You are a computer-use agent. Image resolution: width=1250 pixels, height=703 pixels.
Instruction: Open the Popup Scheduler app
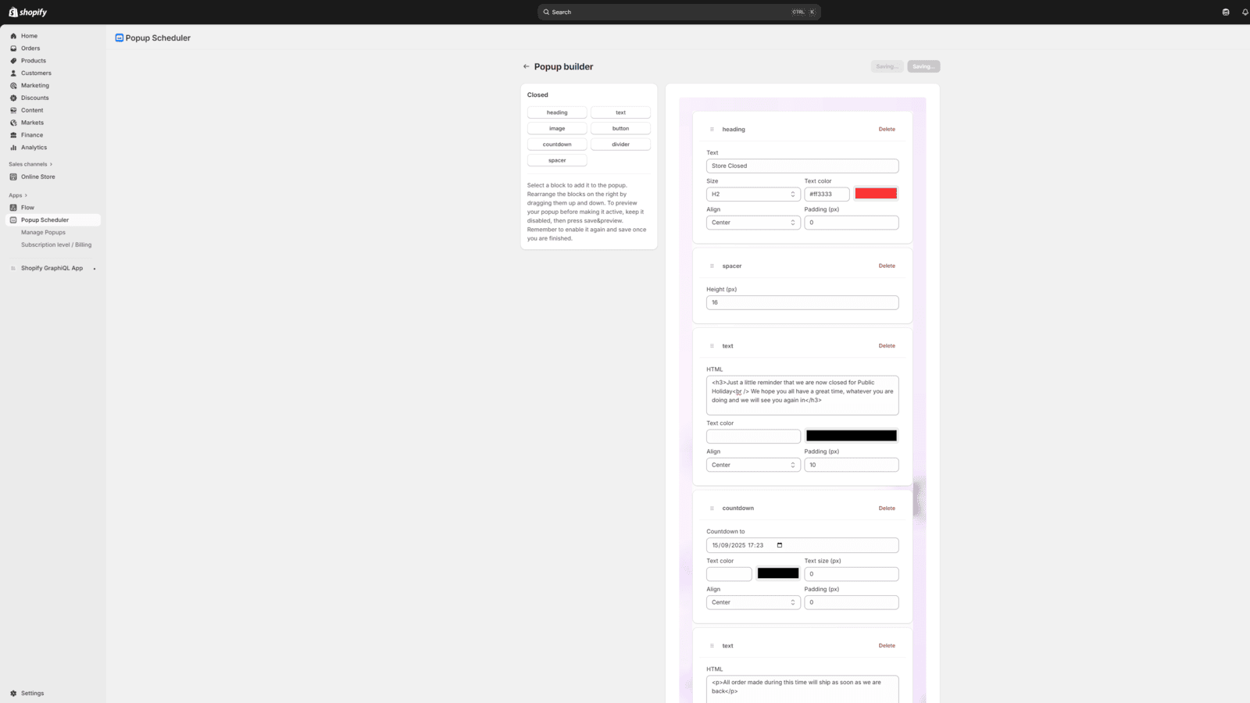[43, 219]
